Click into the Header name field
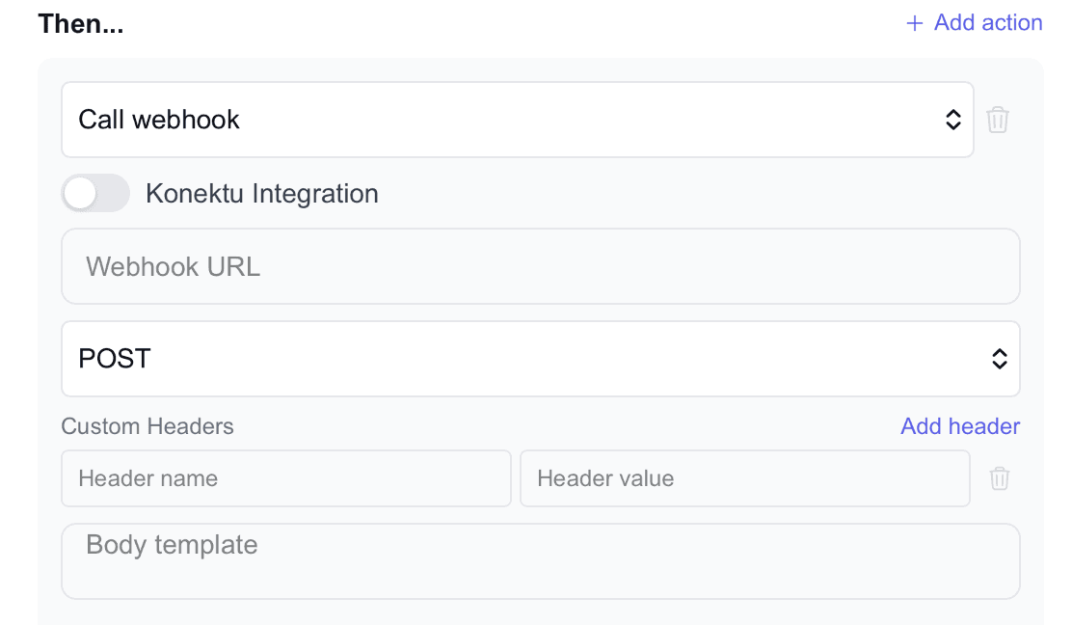This screenshot has width=1072, height=625. 285,478
